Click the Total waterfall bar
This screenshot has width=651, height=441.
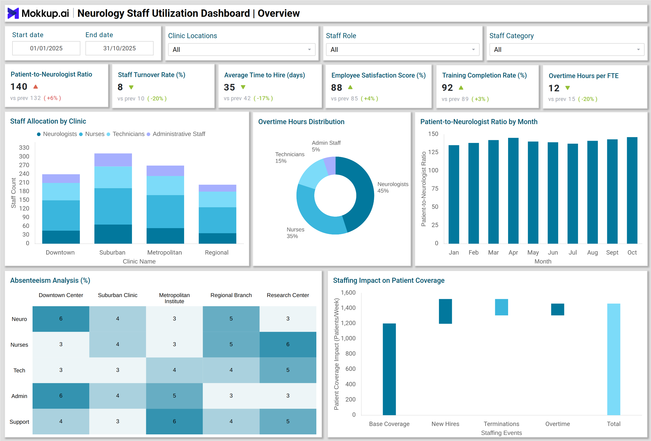point(613,359)
